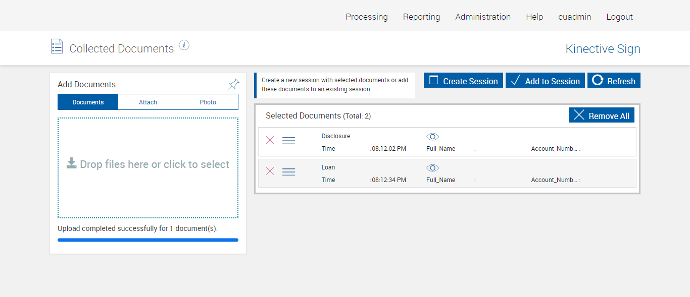Expand the Reporting menu
Screen dimensions: 690x297
[x=421, y=17]
